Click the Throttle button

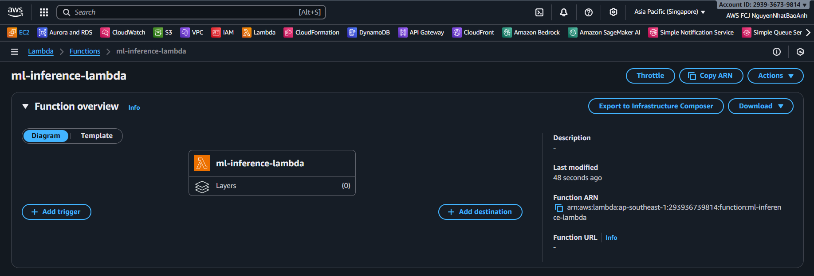650,76
